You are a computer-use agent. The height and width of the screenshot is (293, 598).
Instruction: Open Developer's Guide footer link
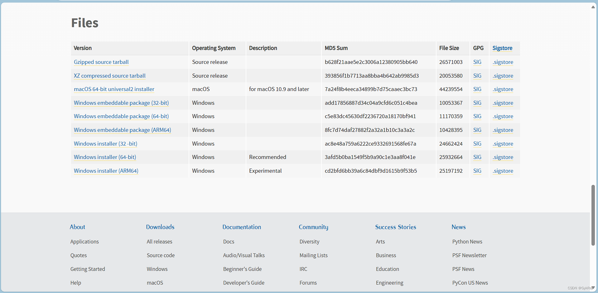point(244,283)
